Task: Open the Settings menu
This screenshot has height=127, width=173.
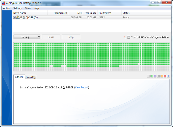Action: point(18,8)
